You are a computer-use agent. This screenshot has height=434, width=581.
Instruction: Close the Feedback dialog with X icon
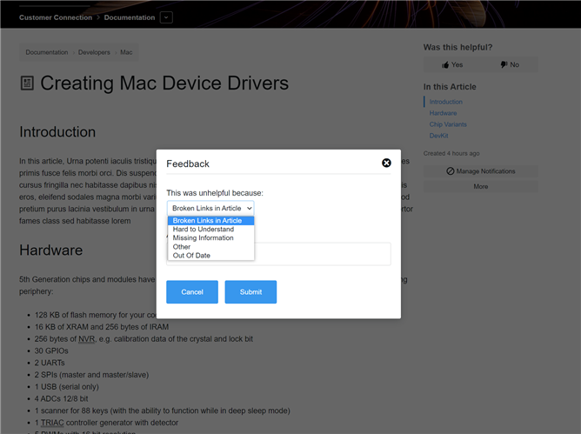(x=386, y=163)
